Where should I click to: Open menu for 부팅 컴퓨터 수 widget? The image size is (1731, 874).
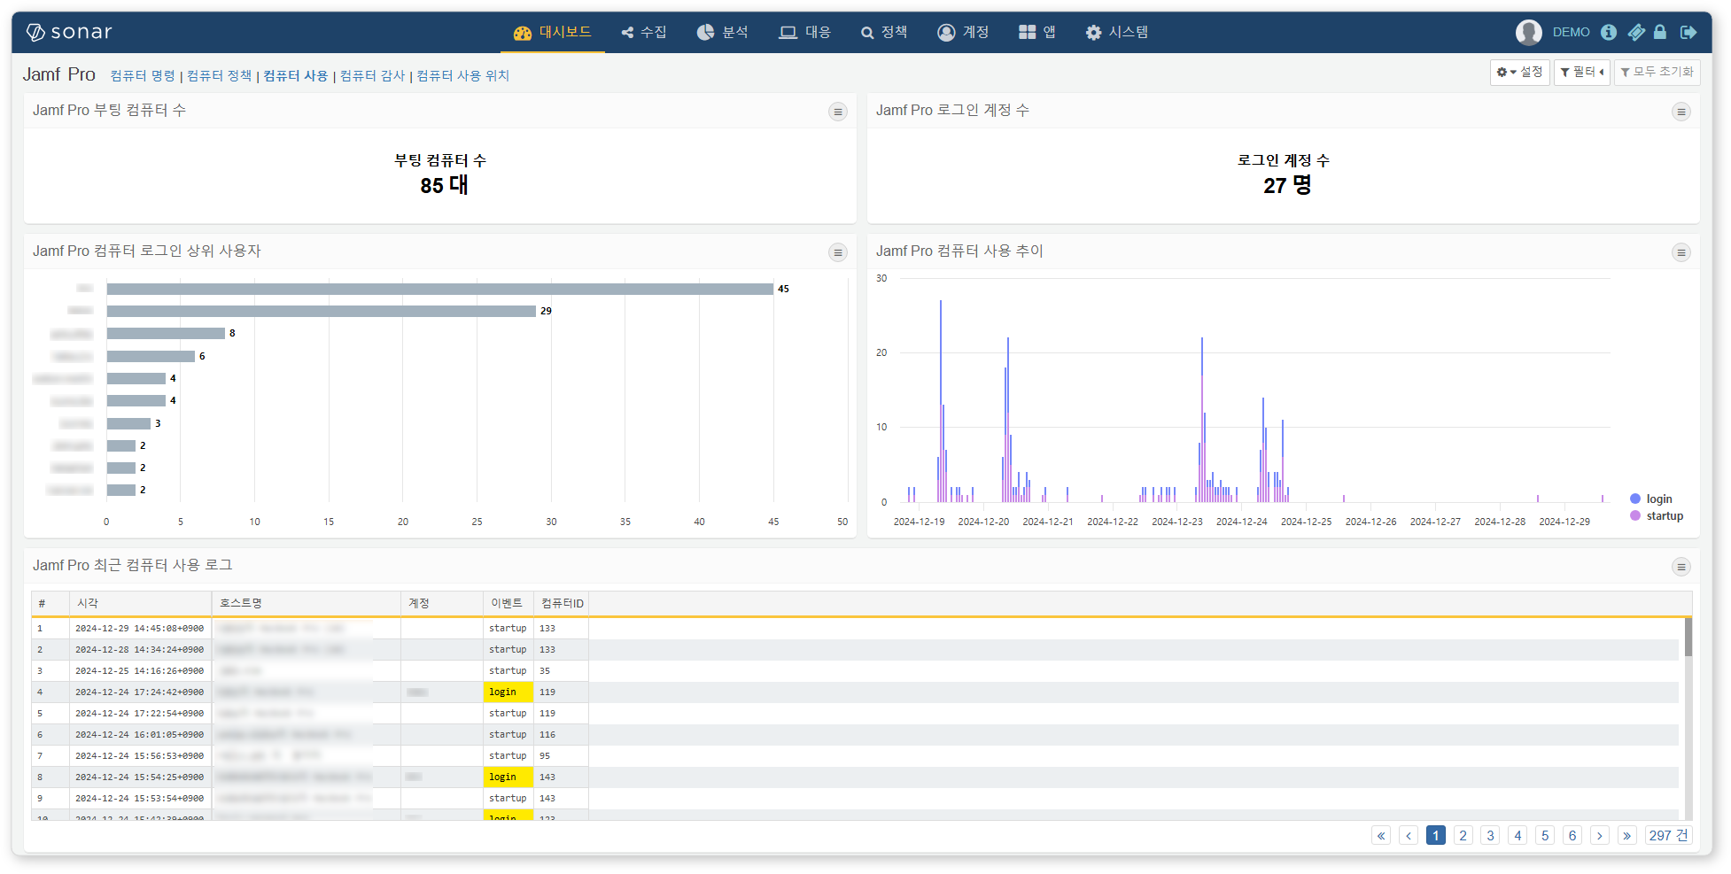[x=837, y=112]
